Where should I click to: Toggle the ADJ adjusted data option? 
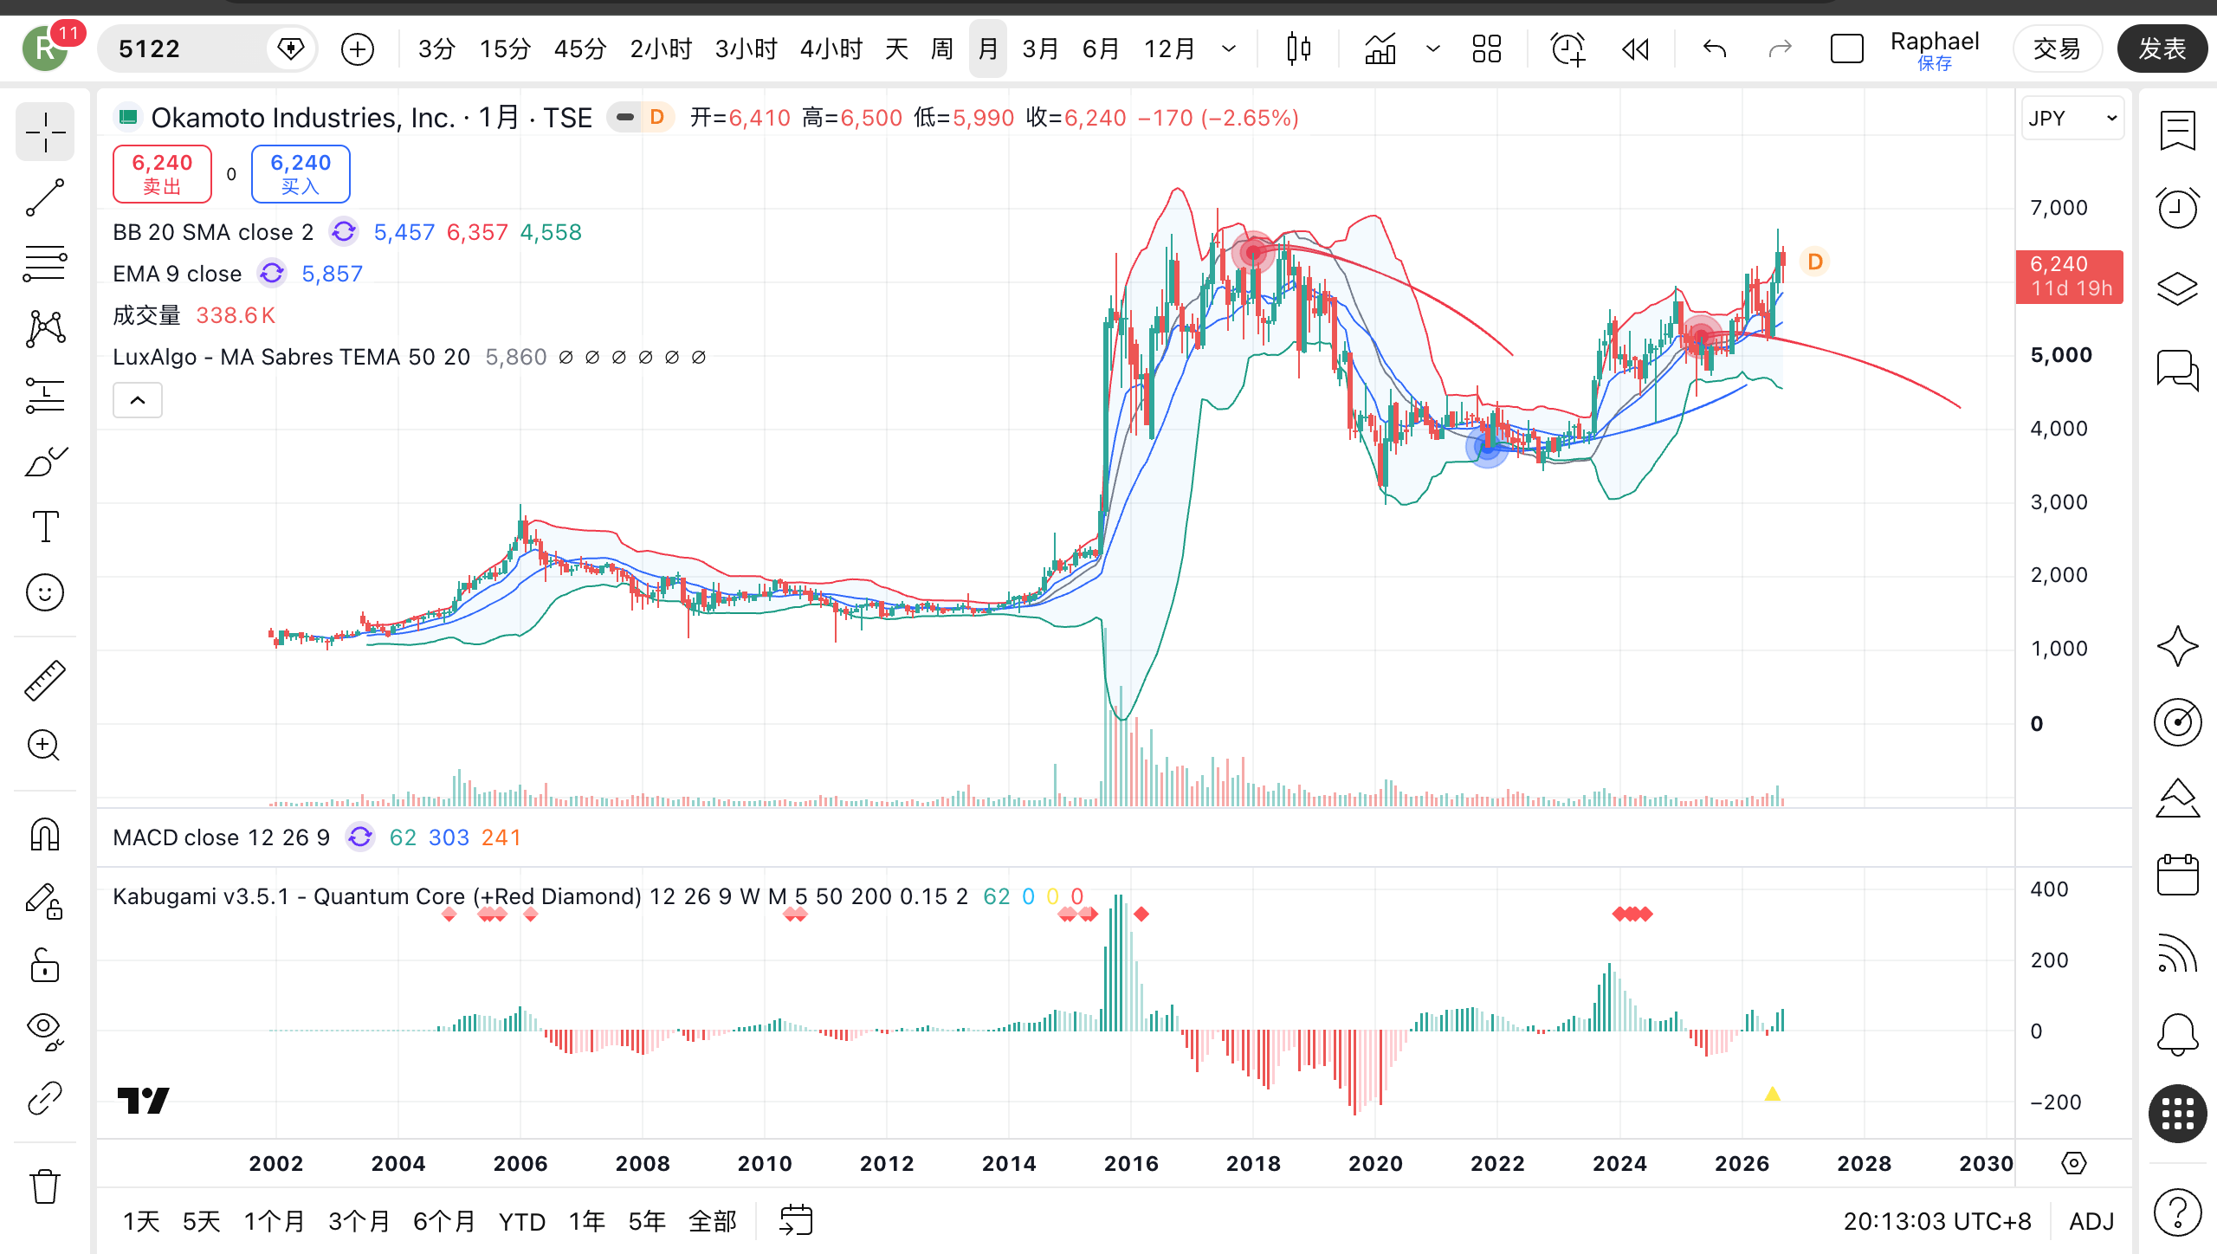(x=2091, y=1221)
